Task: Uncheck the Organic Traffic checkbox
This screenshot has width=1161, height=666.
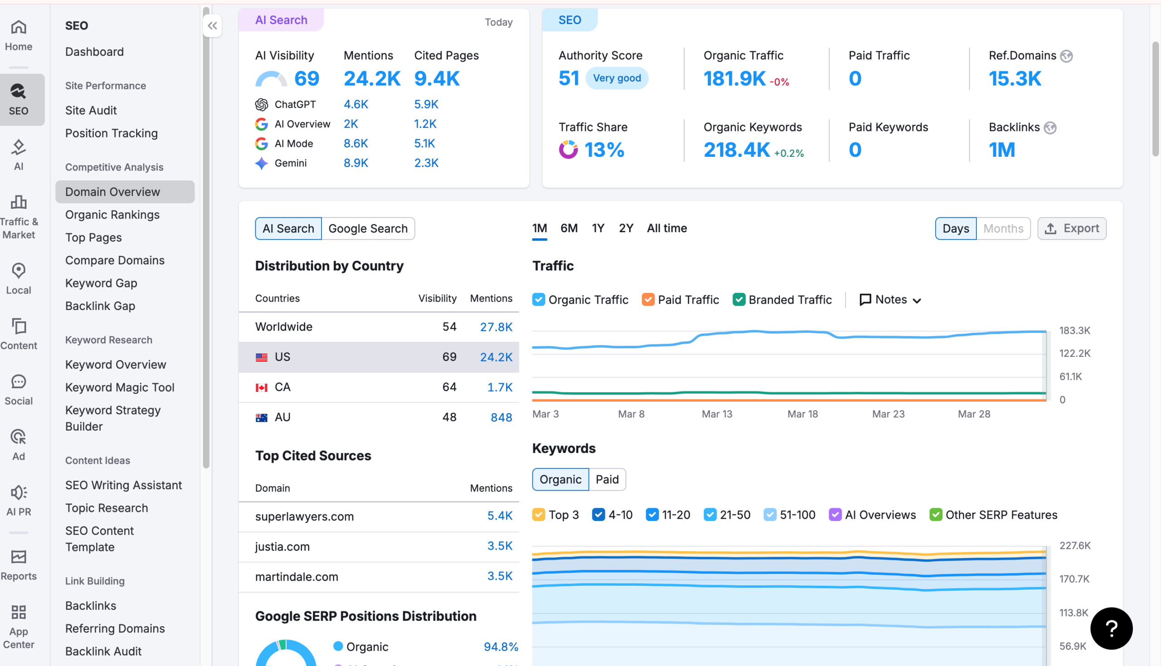Action: click(538, 300)
